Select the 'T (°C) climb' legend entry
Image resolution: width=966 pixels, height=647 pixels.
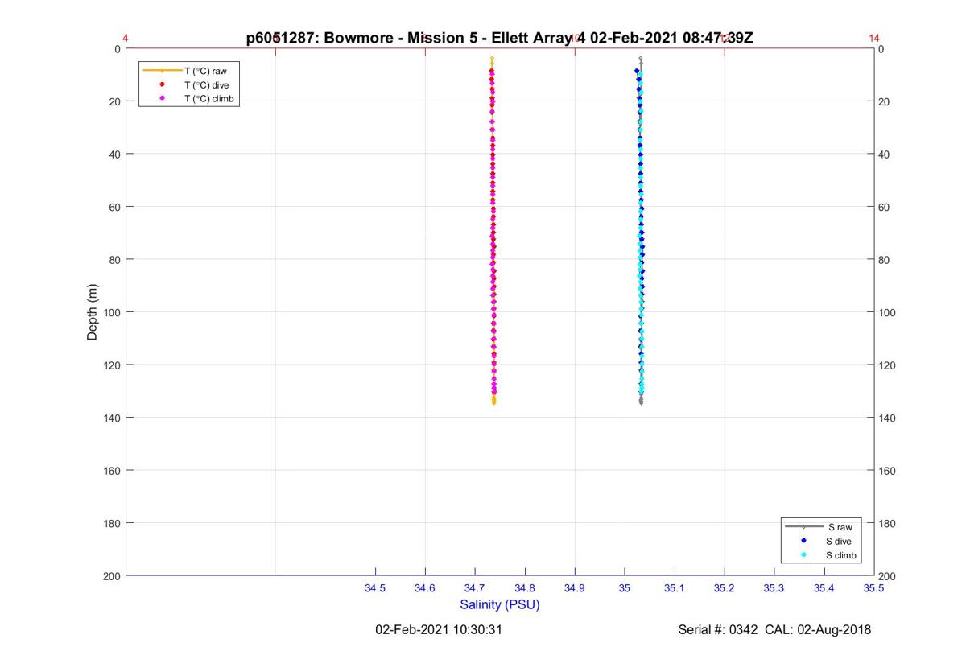[x=189, y=98]
